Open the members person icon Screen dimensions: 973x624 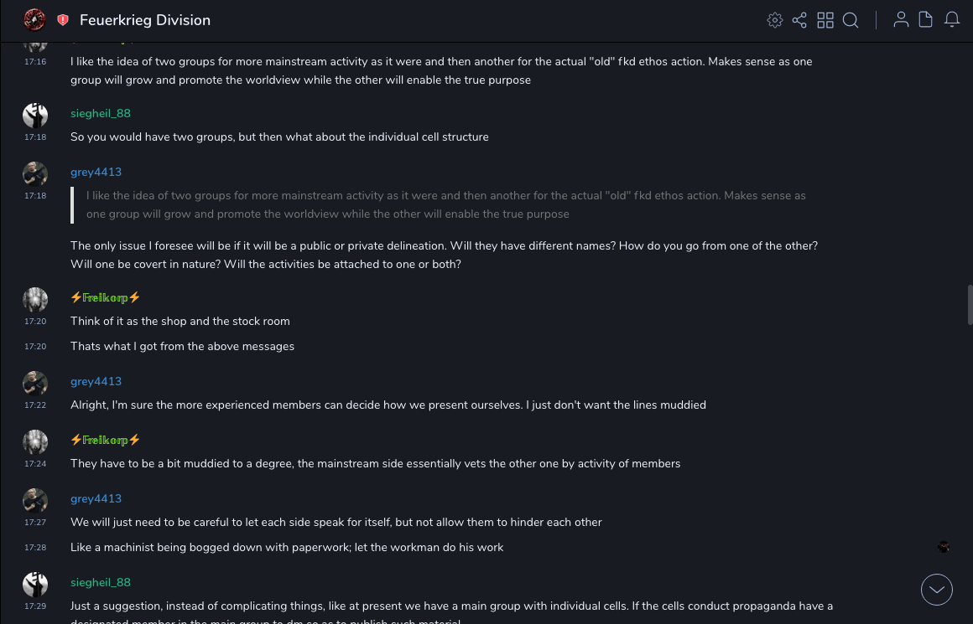coord(901,20)
